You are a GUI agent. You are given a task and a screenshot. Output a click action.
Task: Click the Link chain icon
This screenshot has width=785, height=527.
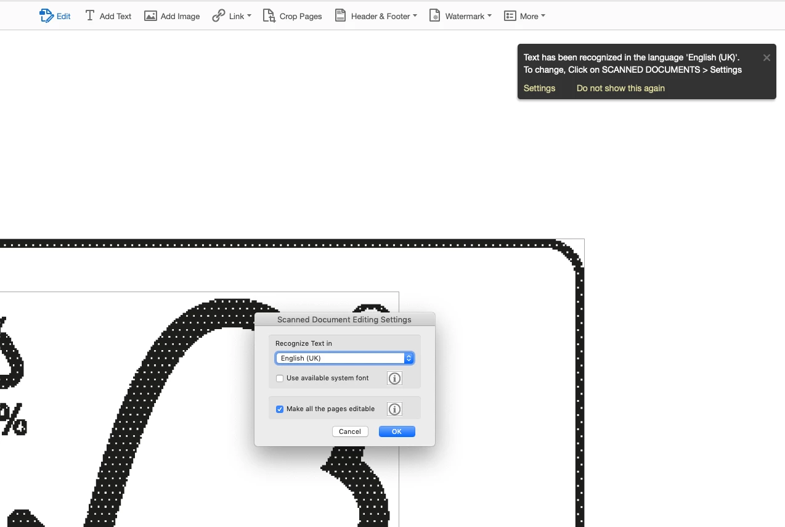pos(219,16)
